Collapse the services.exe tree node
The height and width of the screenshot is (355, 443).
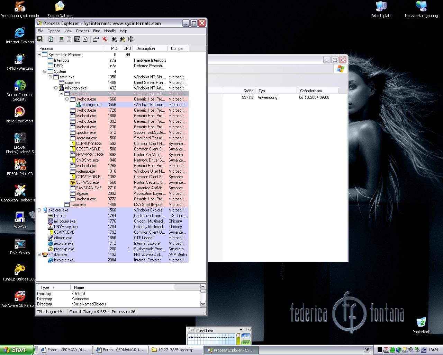tap(61, 94)
